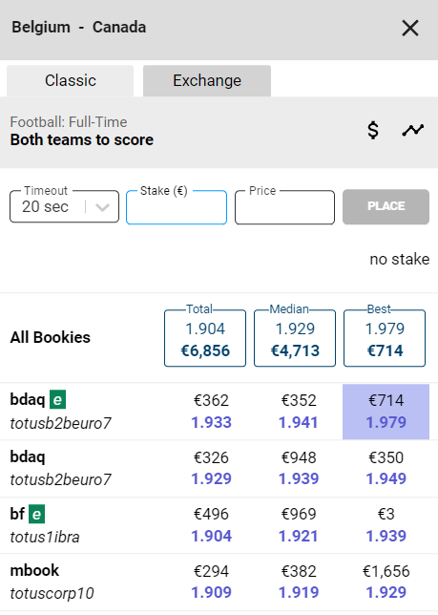438x615 pixels.
Task: Select mbook odds 1.929 with €1,656
Action: (386, 583)
